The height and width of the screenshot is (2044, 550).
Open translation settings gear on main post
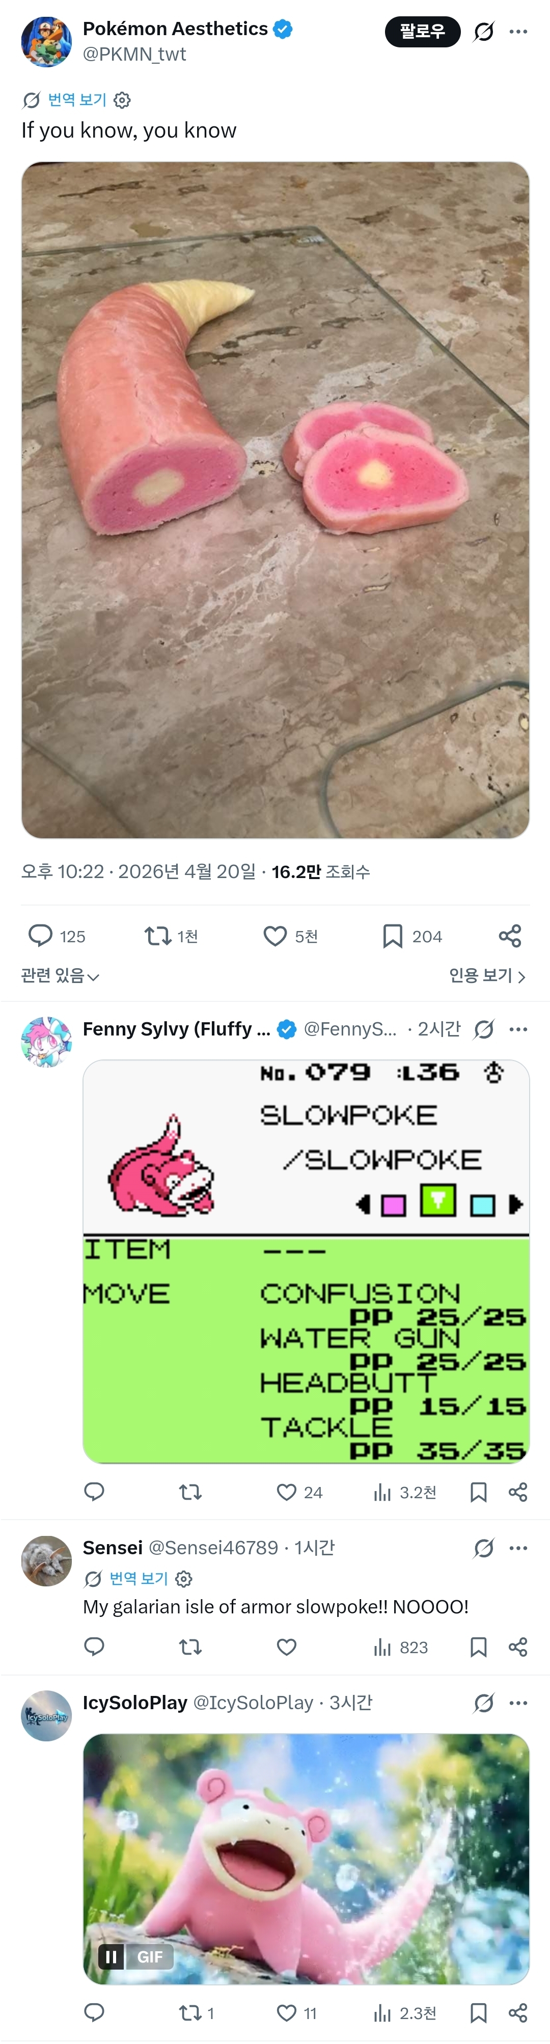click(122, 101)
